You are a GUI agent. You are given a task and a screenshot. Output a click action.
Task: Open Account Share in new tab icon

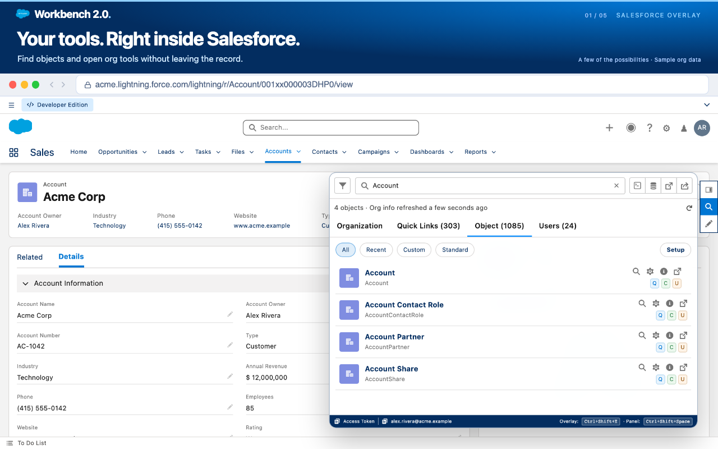pyautogui.click(x=683, y=368)
